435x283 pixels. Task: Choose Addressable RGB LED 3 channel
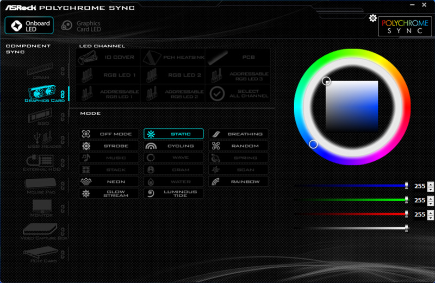click(x=238, y=76)
